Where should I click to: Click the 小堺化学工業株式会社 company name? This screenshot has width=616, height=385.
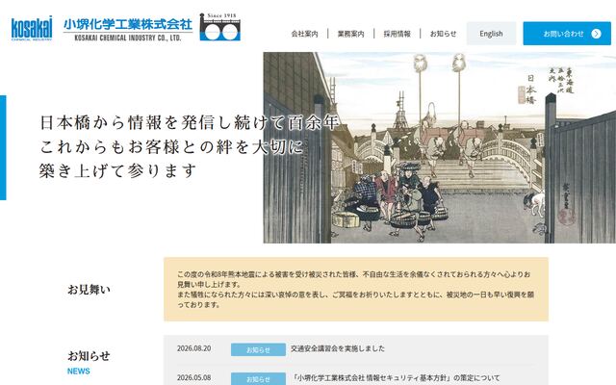pyautogui.click(x=128, y=24)
